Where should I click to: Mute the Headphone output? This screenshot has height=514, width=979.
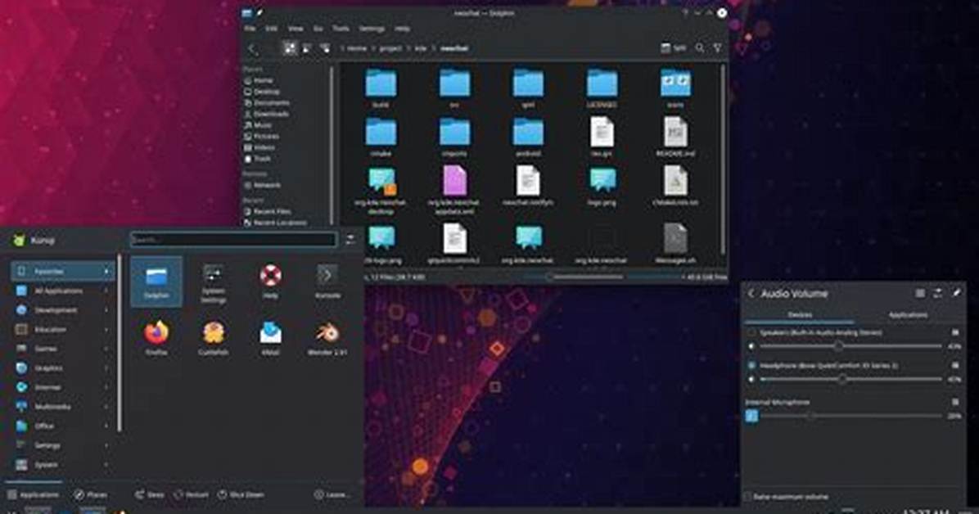point(751,379)
